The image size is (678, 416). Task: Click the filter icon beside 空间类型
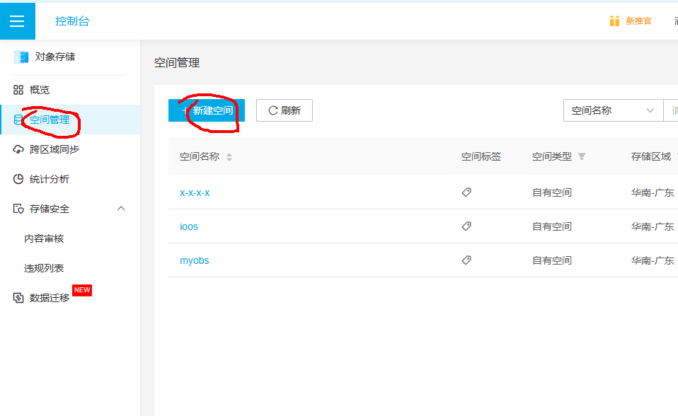click(582, 156)
